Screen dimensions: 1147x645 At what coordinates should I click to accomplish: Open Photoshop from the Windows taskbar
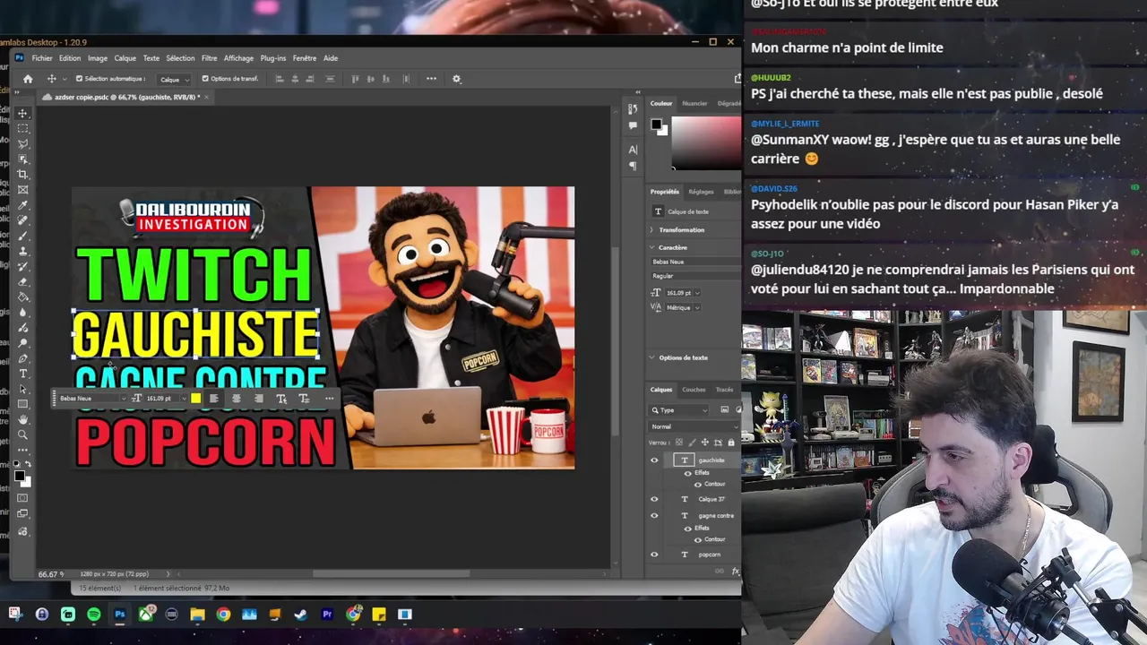[119, 615]
